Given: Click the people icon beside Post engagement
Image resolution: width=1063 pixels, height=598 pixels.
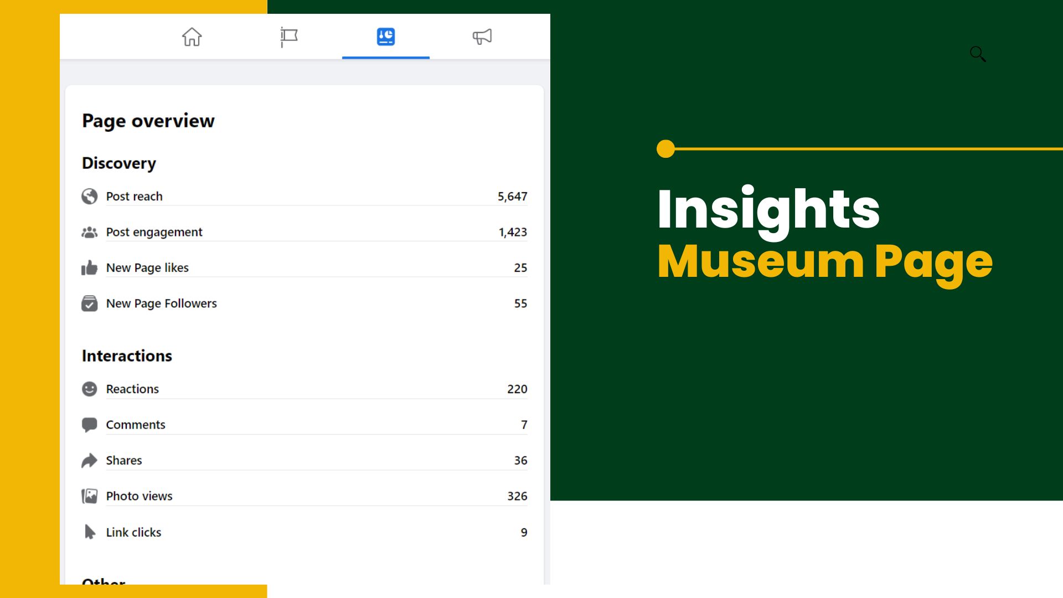Looking at the screenshot, I should tap(89, 233).
